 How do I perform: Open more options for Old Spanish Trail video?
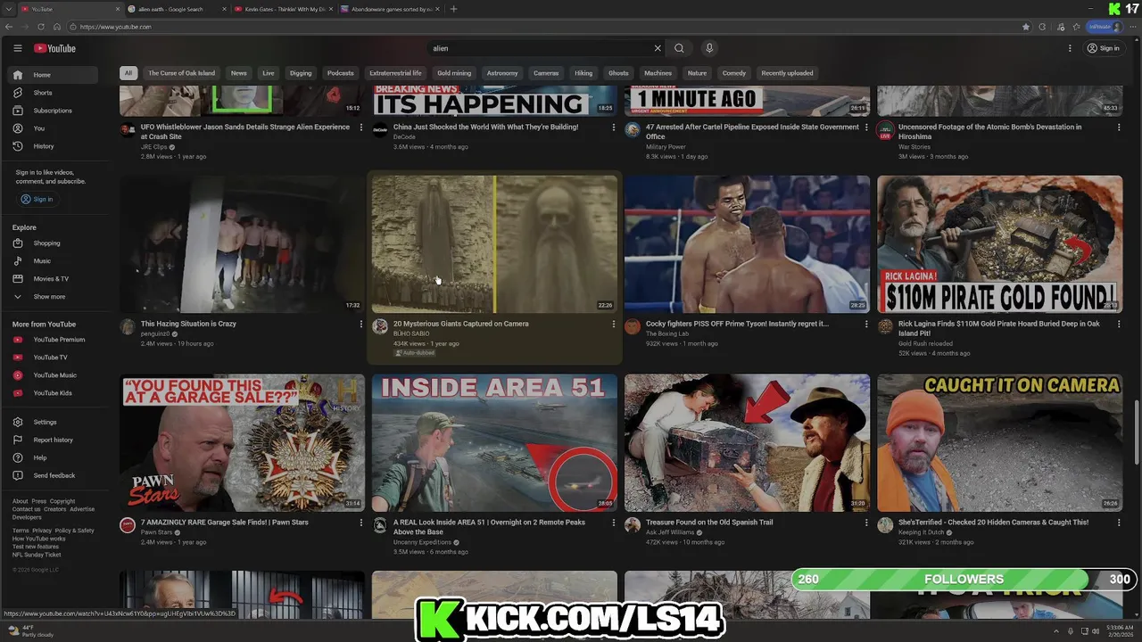coord(865,523)
